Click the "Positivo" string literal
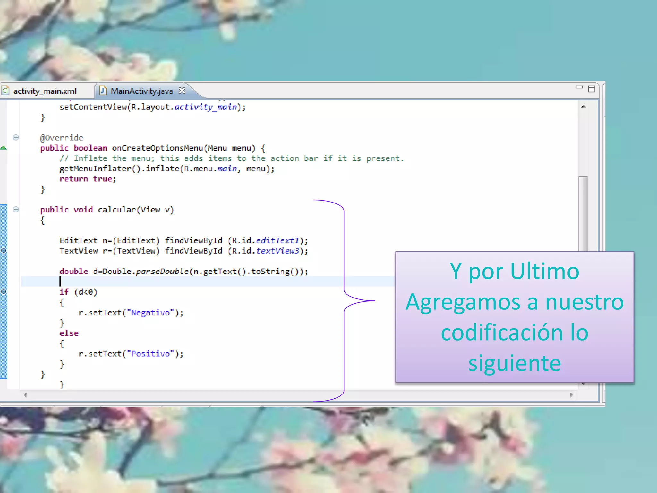 point(150,353)
